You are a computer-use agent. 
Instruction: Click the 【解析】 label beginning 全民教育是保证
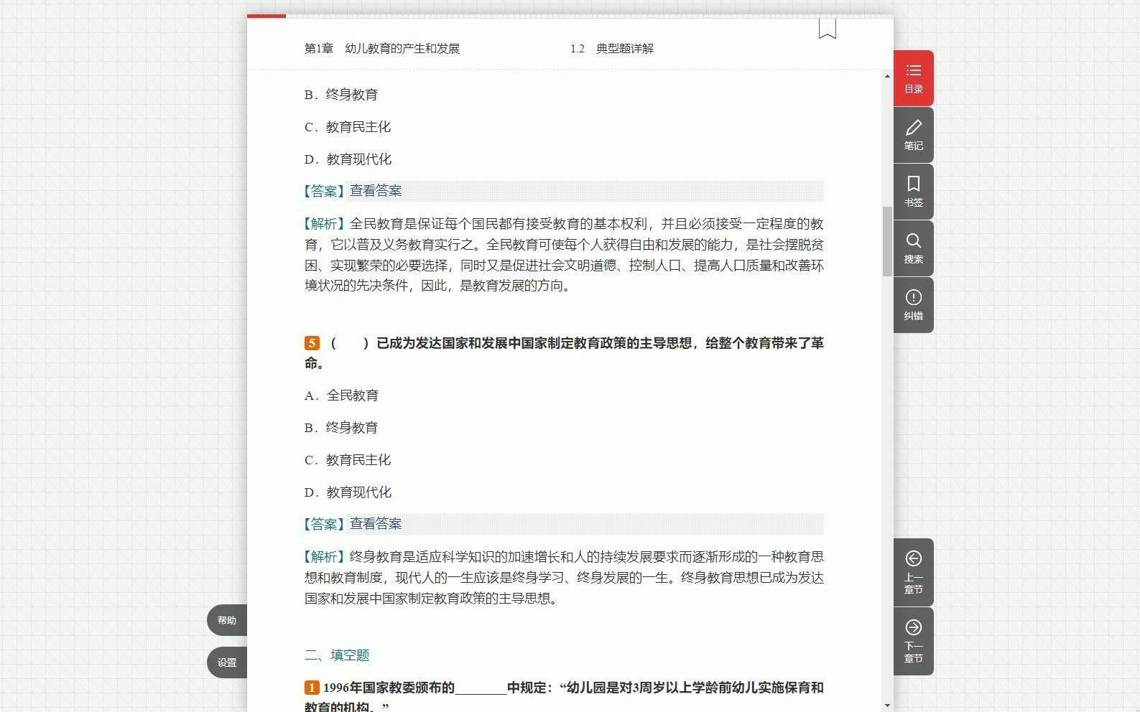point(323,224)
